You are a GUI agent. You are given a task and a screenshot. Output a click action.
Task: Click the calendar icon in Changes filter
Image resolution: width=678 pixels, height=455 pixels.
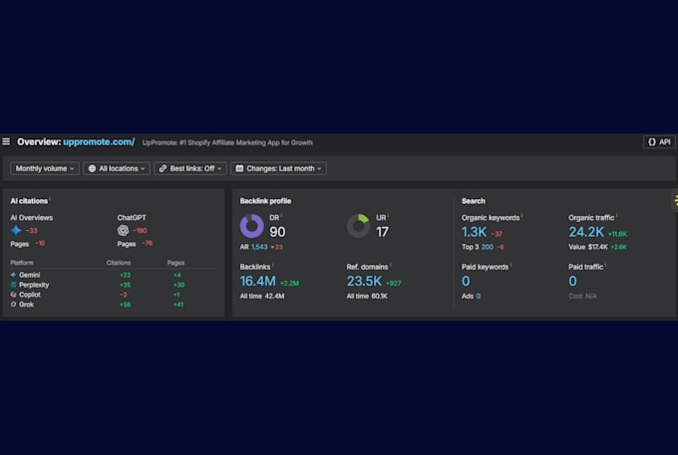[239, 168]
